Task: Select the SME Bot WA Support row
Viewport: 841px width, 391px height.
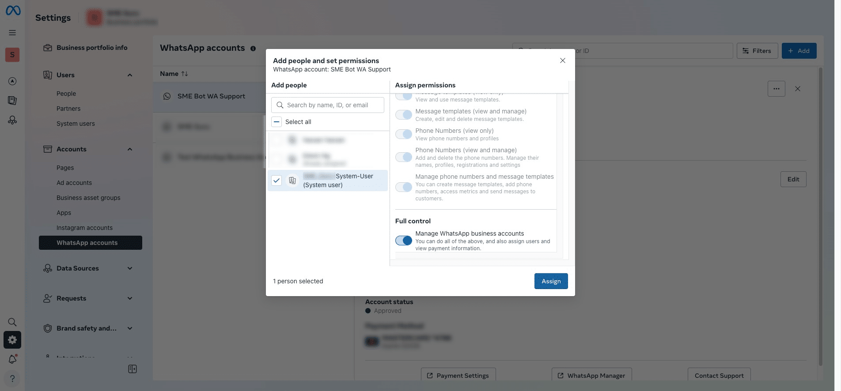Action: 209,96
